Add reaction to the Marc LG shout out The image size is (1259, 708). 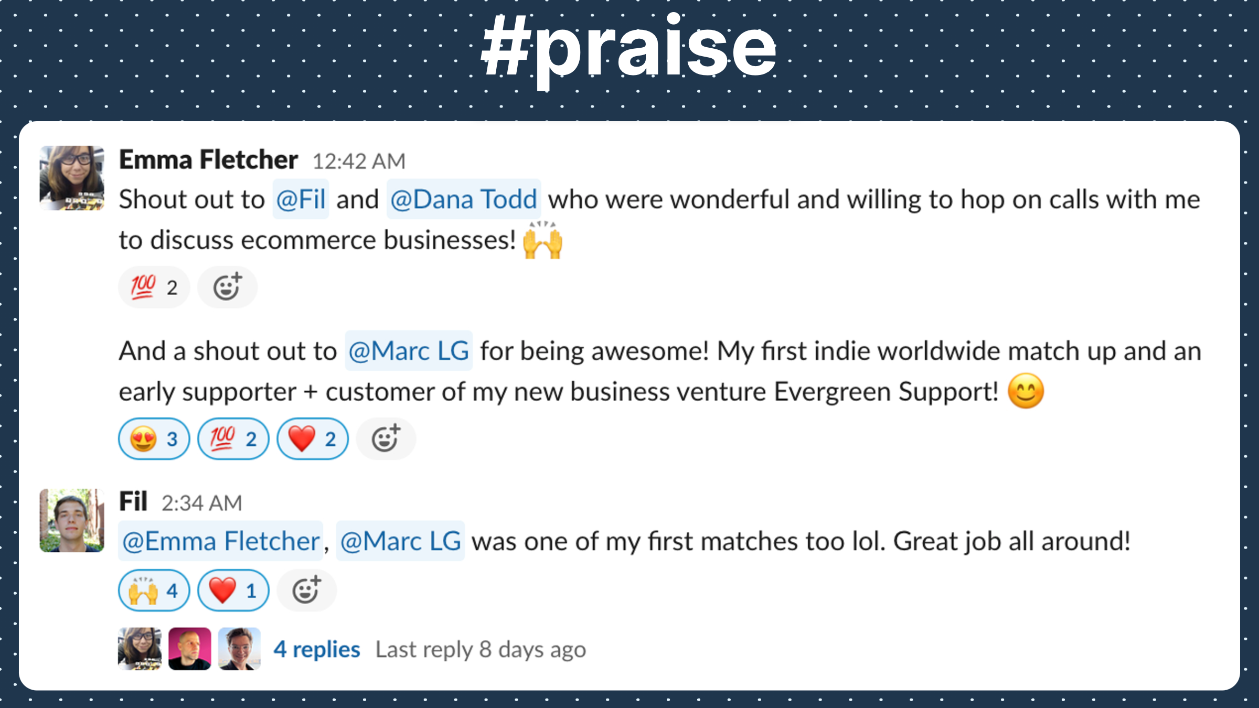(x=386, y=438)
